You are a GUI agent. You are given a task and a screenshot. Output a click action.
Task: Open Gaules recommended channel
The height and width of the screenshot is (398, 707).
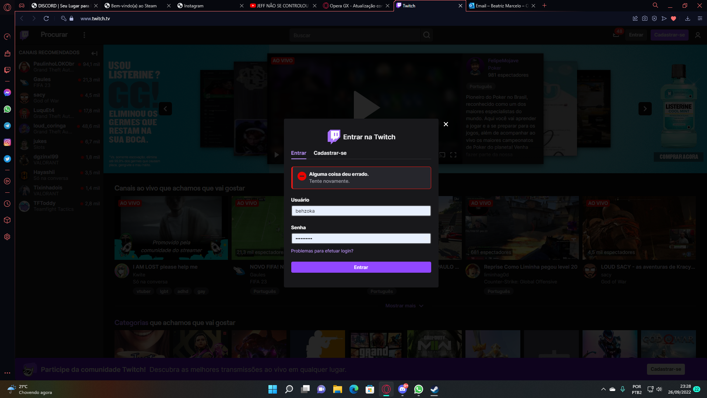[59, 82]
